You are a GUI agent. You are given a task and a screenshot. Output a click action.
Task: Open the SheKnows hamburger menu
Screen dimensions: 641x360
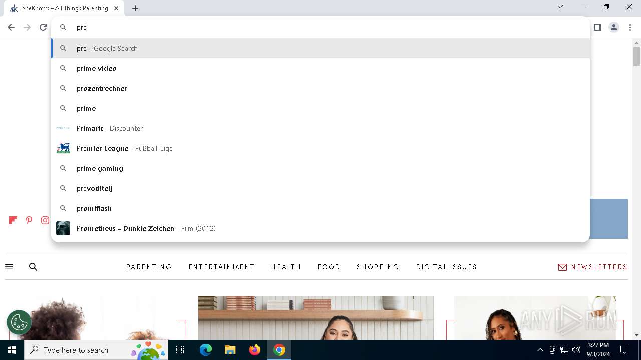tap(9, 267)
